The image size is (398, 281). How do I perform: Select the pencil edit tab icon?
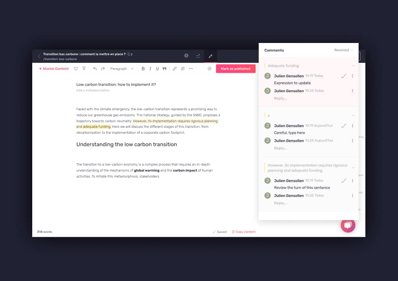coord(211,56)
